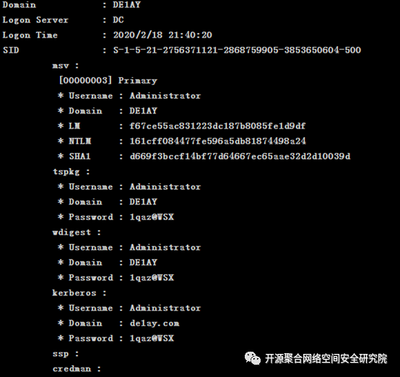This screenshot has height=377, width=400.
Task: Click the kerberos section header
Action: [79, 293]
